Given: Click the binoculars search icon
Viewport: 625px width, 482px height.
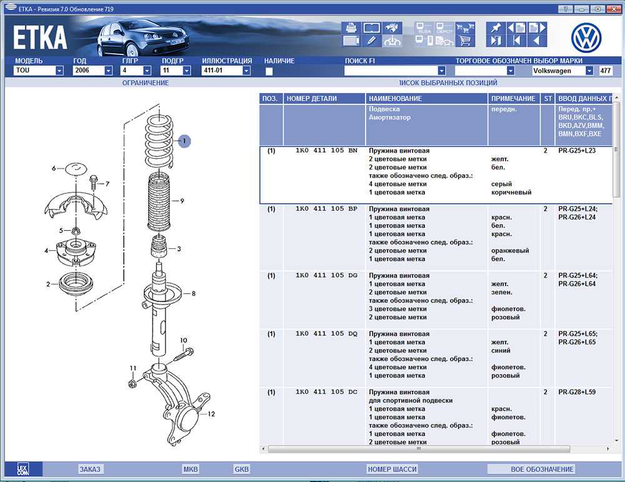Looking at the screenshot, I should [x=391, y=28].
